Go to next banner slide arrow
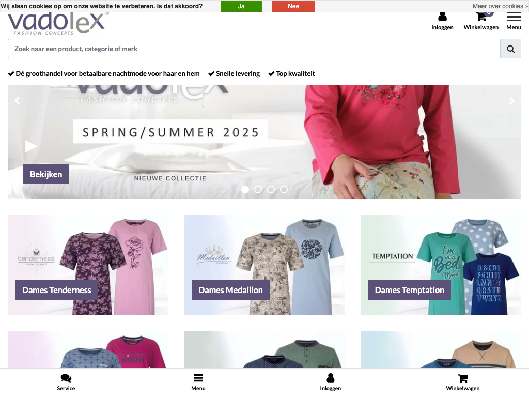529x397 pixels. [512, 100]
